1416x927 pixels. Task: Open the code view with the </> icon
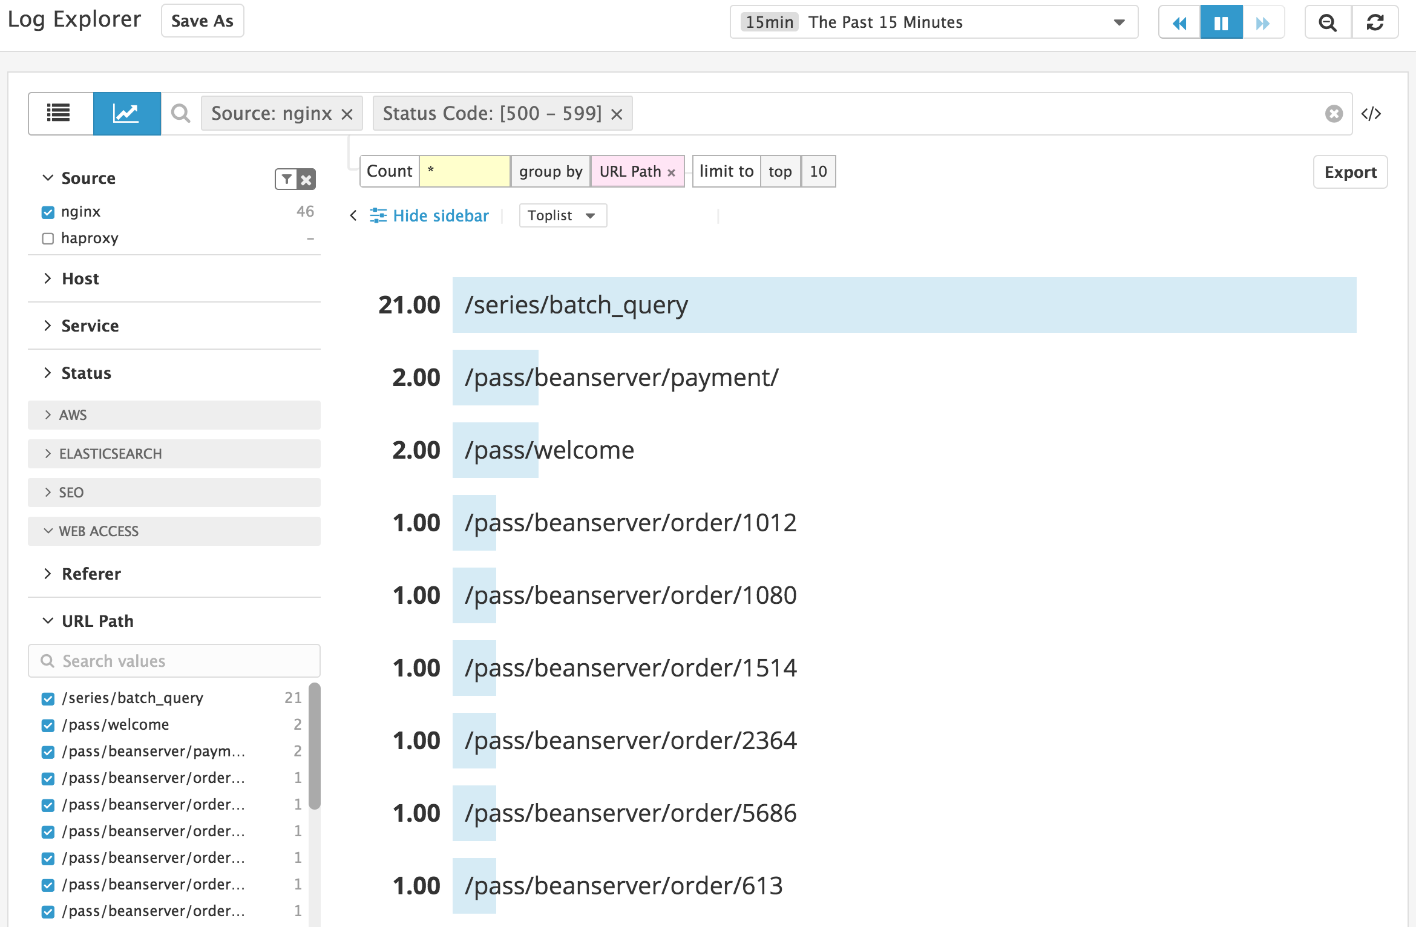pyautogui.click(x=1371, y=113)
